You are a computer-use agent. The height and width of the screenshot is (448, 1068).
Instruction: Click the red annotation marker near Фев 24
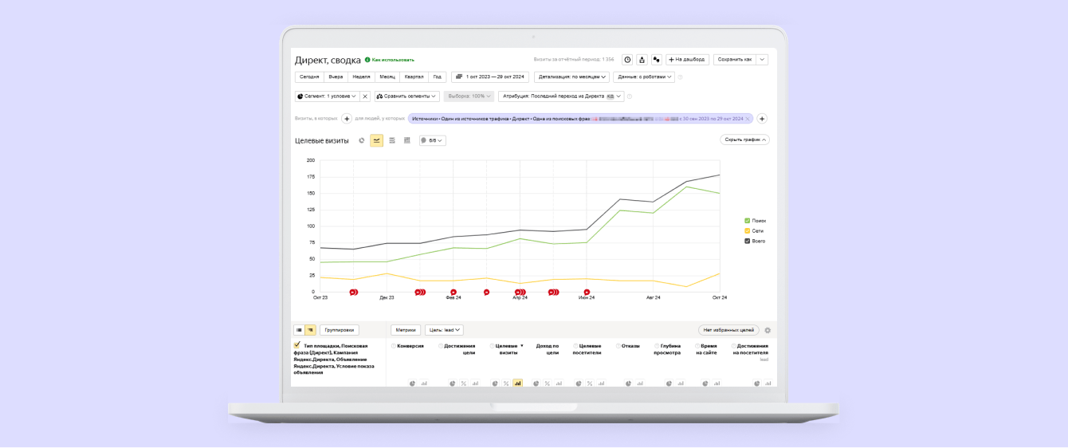point(454,293)
